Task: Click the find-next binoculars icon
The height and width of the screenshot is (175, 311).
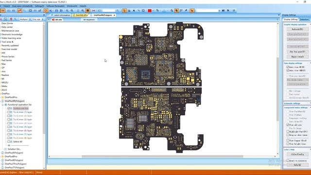Action: (x=223, y=11)
